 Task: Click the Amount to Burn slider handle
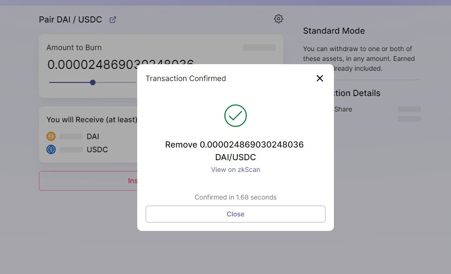point(93,82)
